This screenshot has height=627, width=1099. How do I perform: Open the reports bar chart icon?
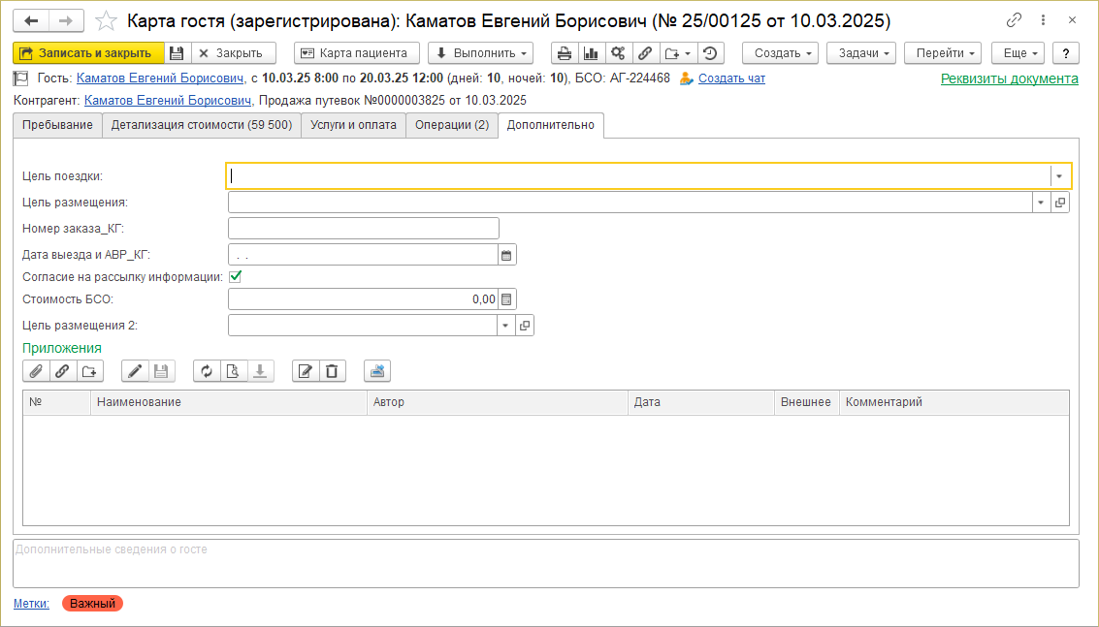(590, 53)
